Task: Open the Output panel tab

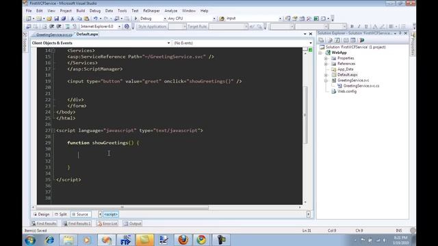Action: pos(132,223)
